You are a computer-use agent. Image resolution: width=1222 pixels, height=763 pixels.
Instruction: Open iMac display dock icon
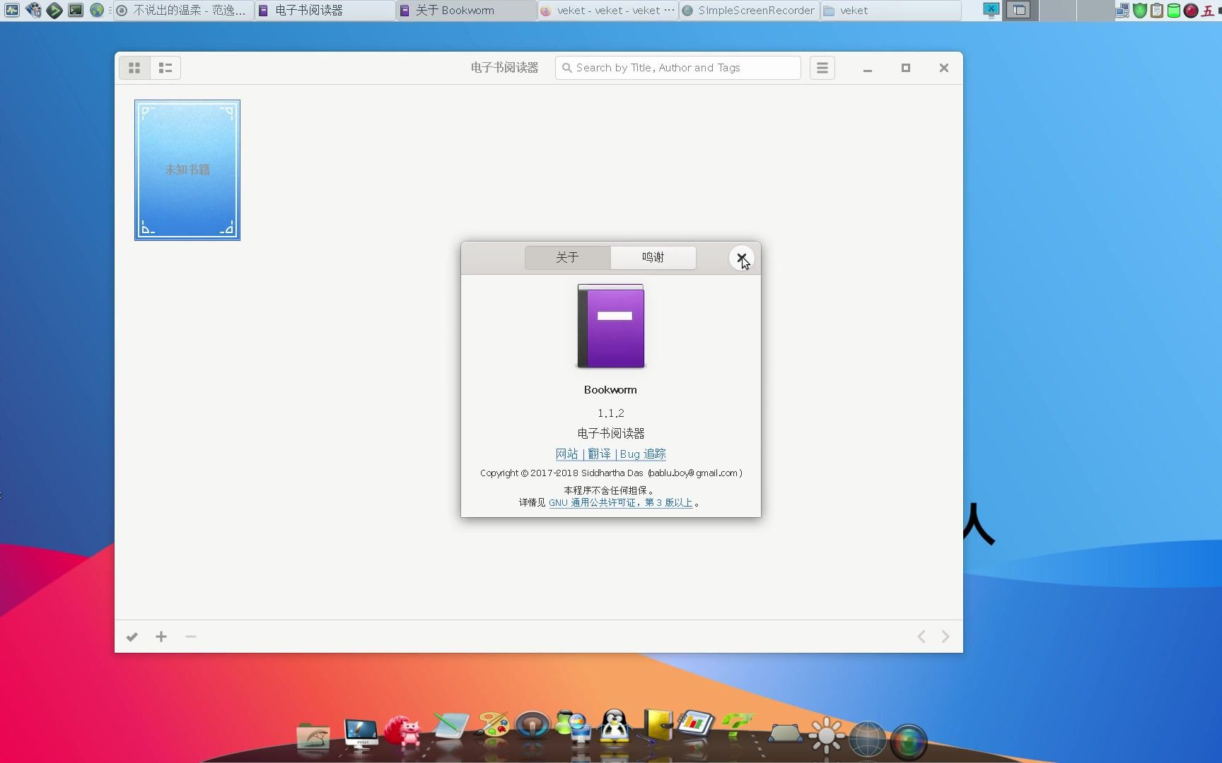[361, 733]
